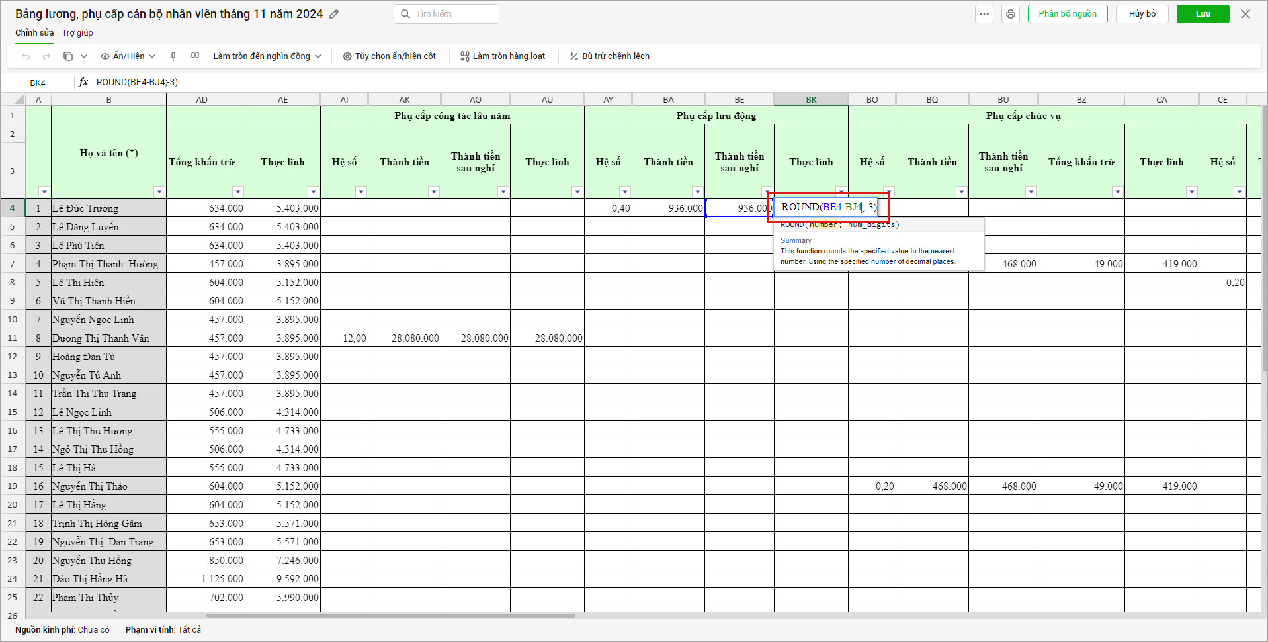Switch to Chỉnh sửa tab
The image size is (1268, 642).
point(34,33)
